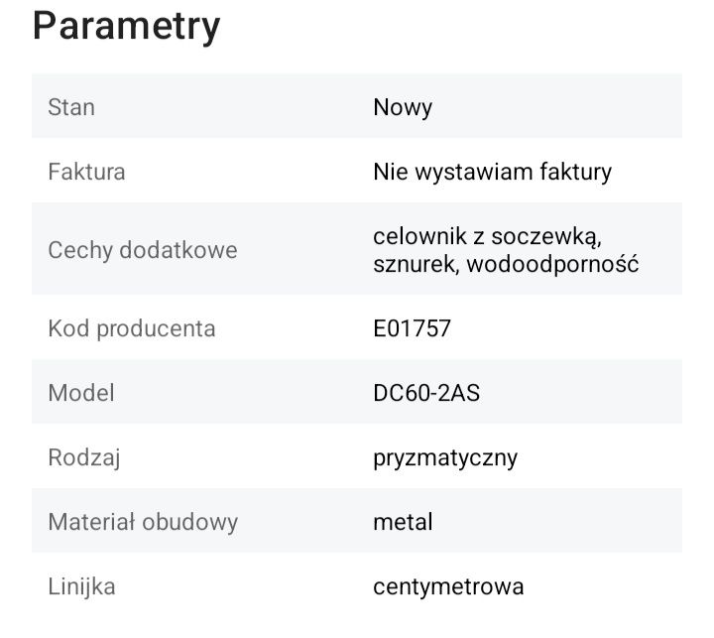Click the Materiał obudowy label

coord(143,522)
